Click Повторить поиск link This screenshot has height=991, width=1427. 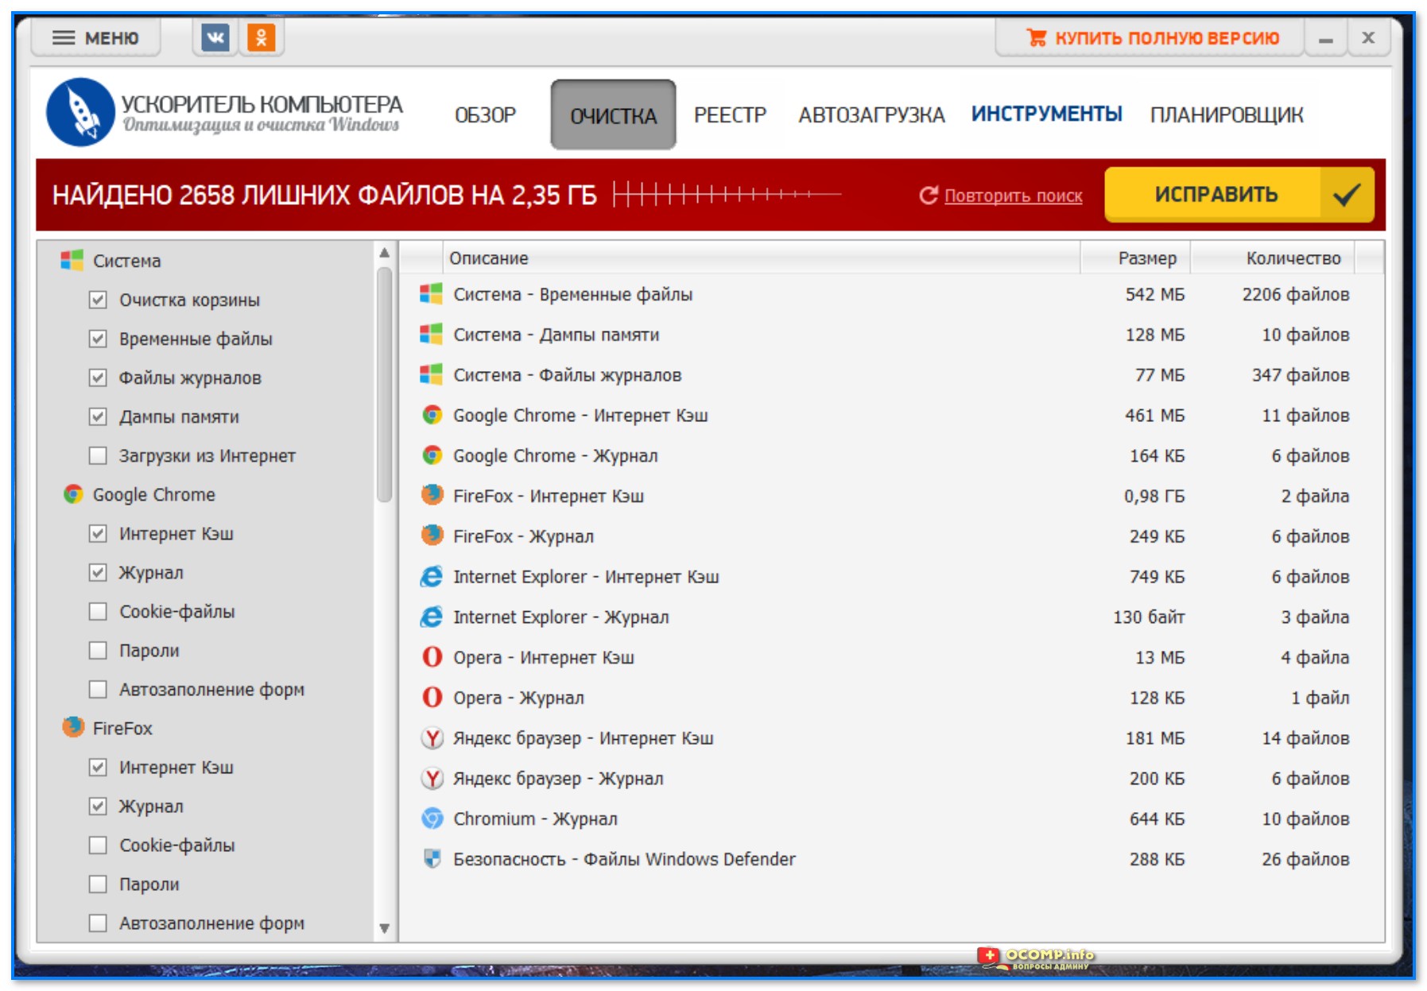point(1013,195)
